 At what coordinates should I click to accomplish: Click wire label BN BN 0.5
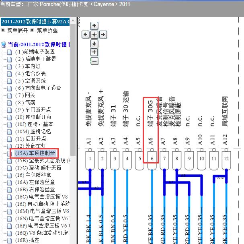[x=113, y=228]
